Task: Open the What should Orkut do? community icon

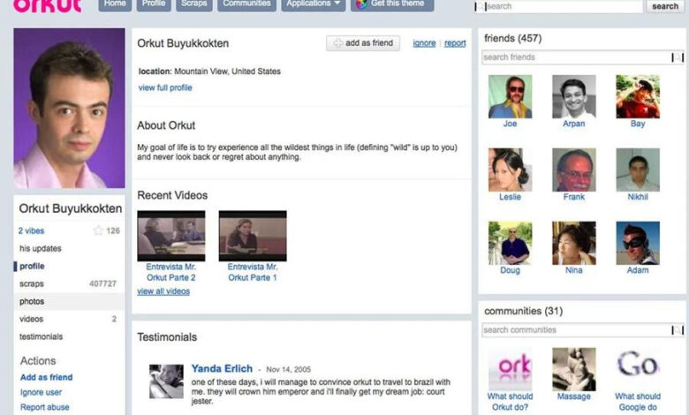Action: coord(511,369)
